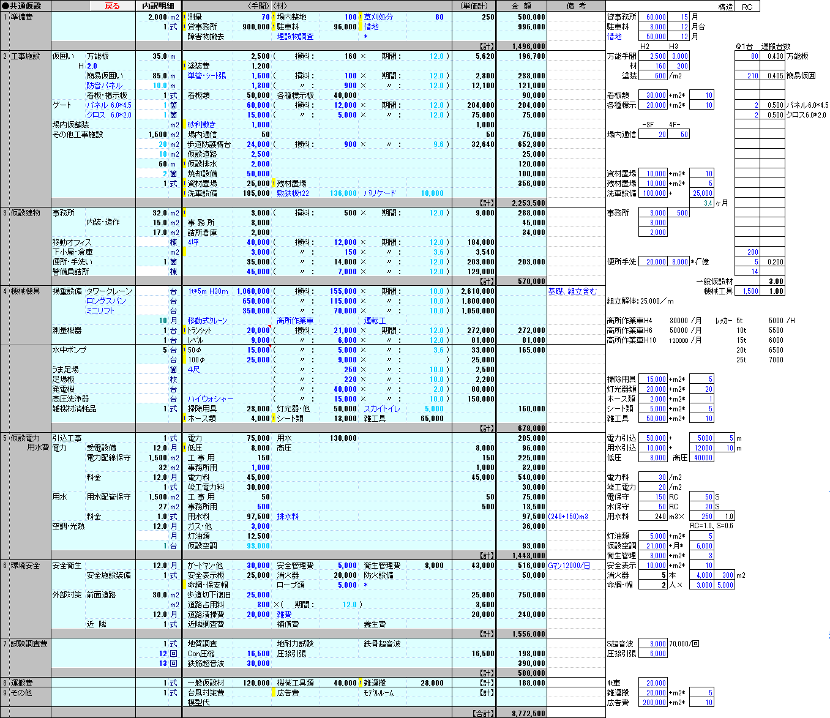Select the 運搬費 category cell
Screen dimensions: 830x718
coord(22,683)
